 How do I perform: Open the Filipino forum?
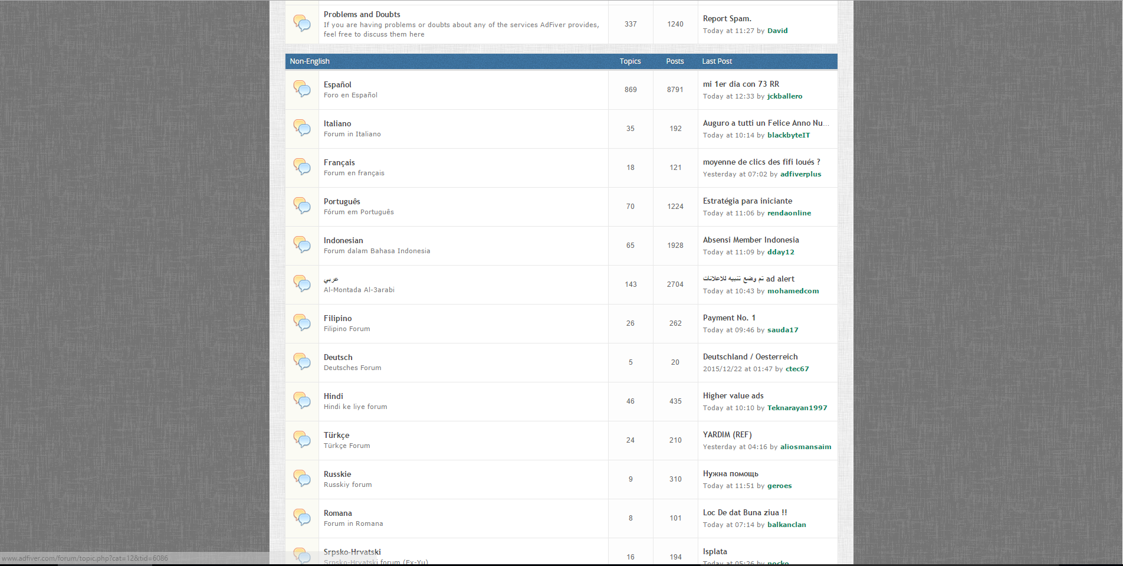tap(337, 318)
